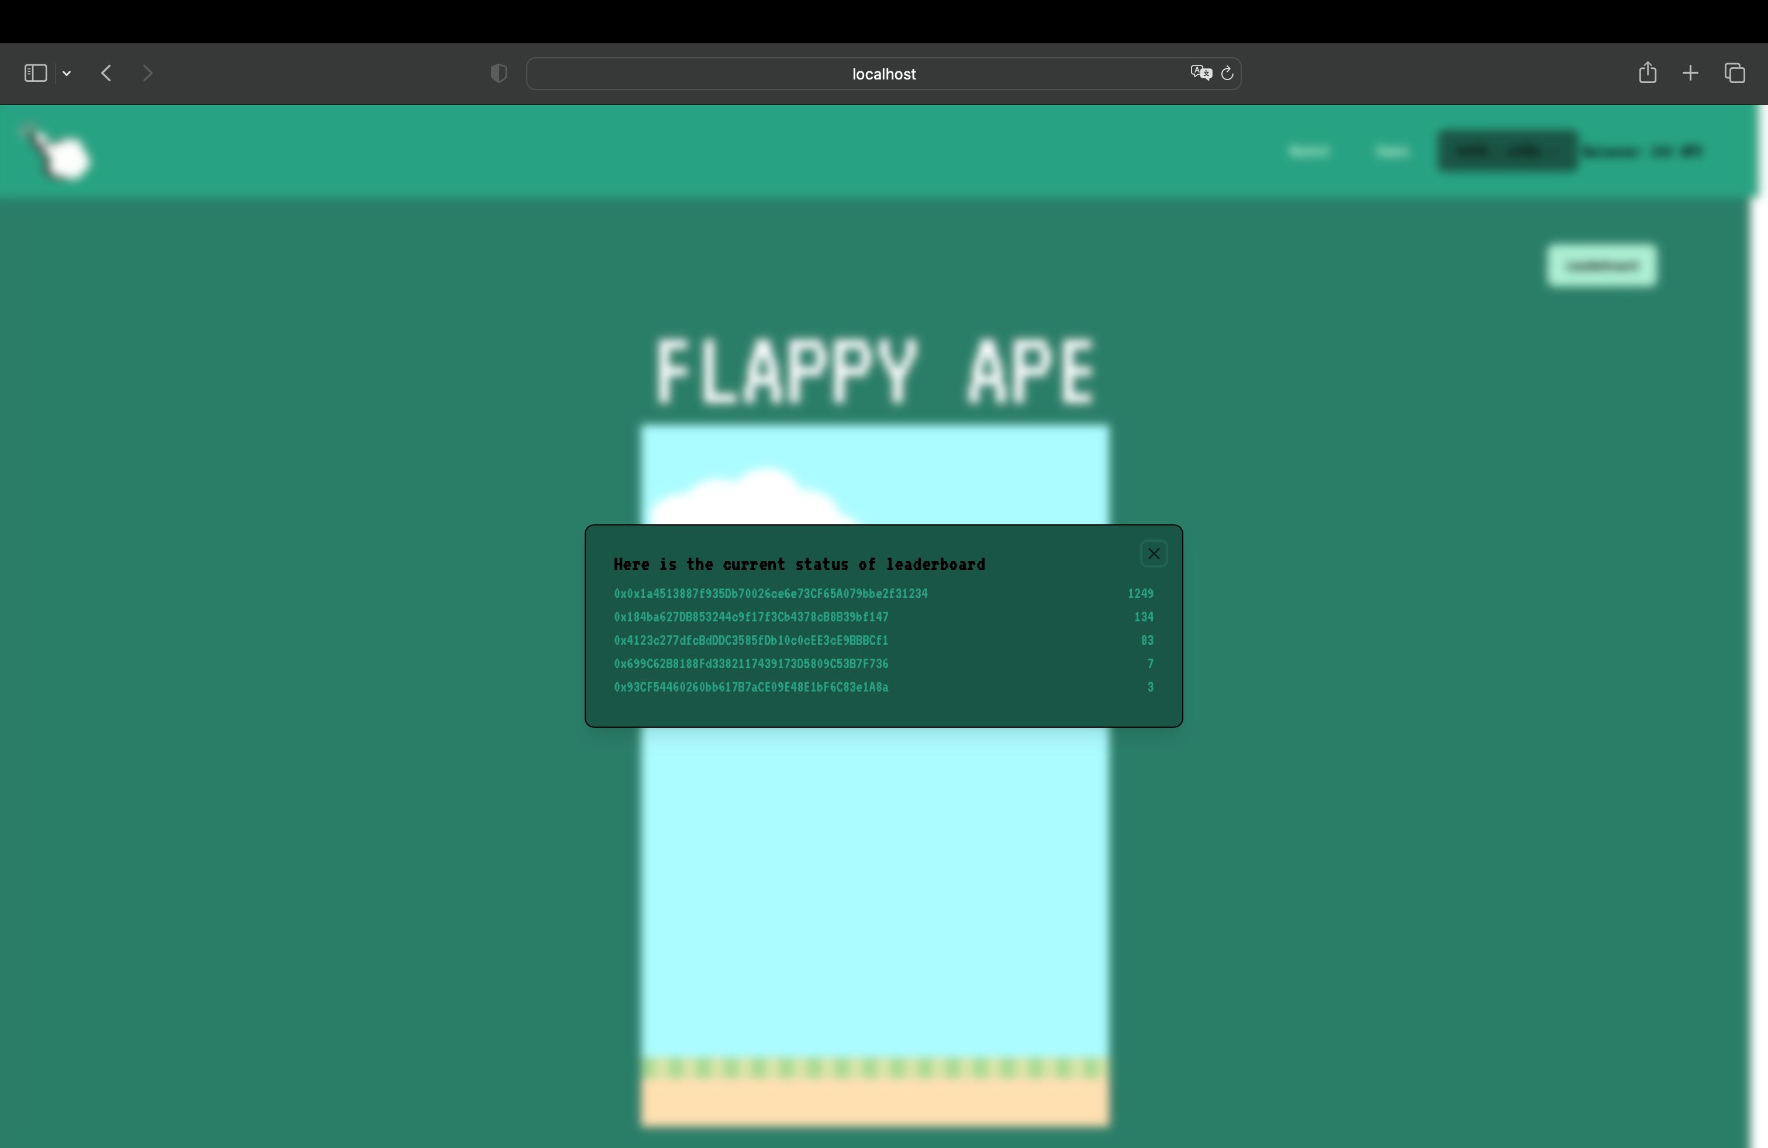Toggle the Safari sidebar
Image resolution: width=1768 pixels, height=1148 pixels.
pyautogui.click(x=36, y=72)
